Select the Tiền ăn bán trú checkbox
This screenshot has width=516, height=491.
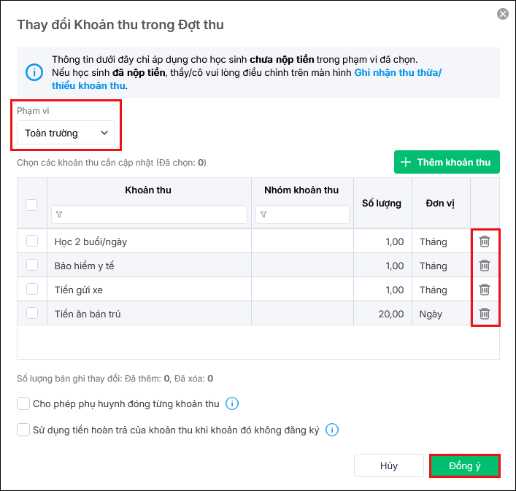tap(32, 314)
